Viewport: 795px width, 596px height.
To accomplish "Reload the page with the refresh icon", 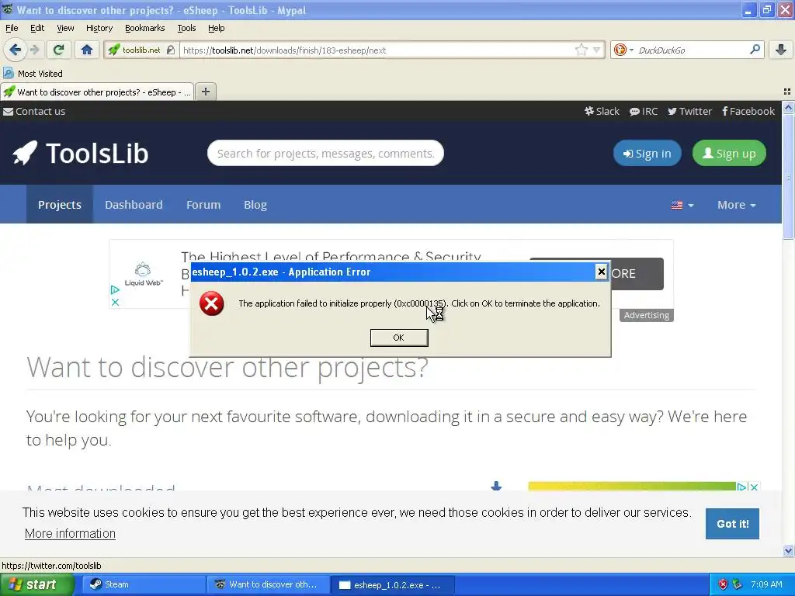I will pos(59,50).
